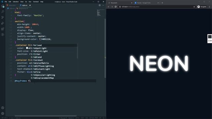Select feDistantLight autocomplete suggestion
Viewport: 212px width, 119px height.
tap(54, 69)
